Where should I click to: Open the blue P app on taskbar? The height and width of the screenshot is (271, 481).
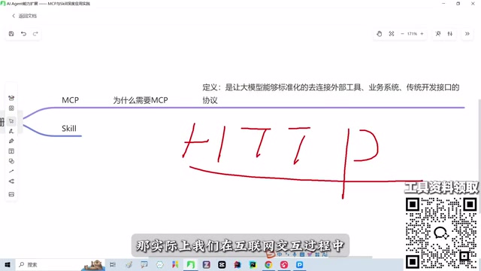(x=300, y=264)
